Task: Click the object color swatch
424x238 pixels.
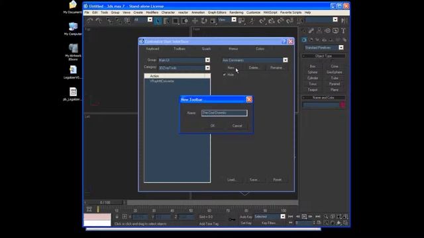Action: click(x=343, y=104)
